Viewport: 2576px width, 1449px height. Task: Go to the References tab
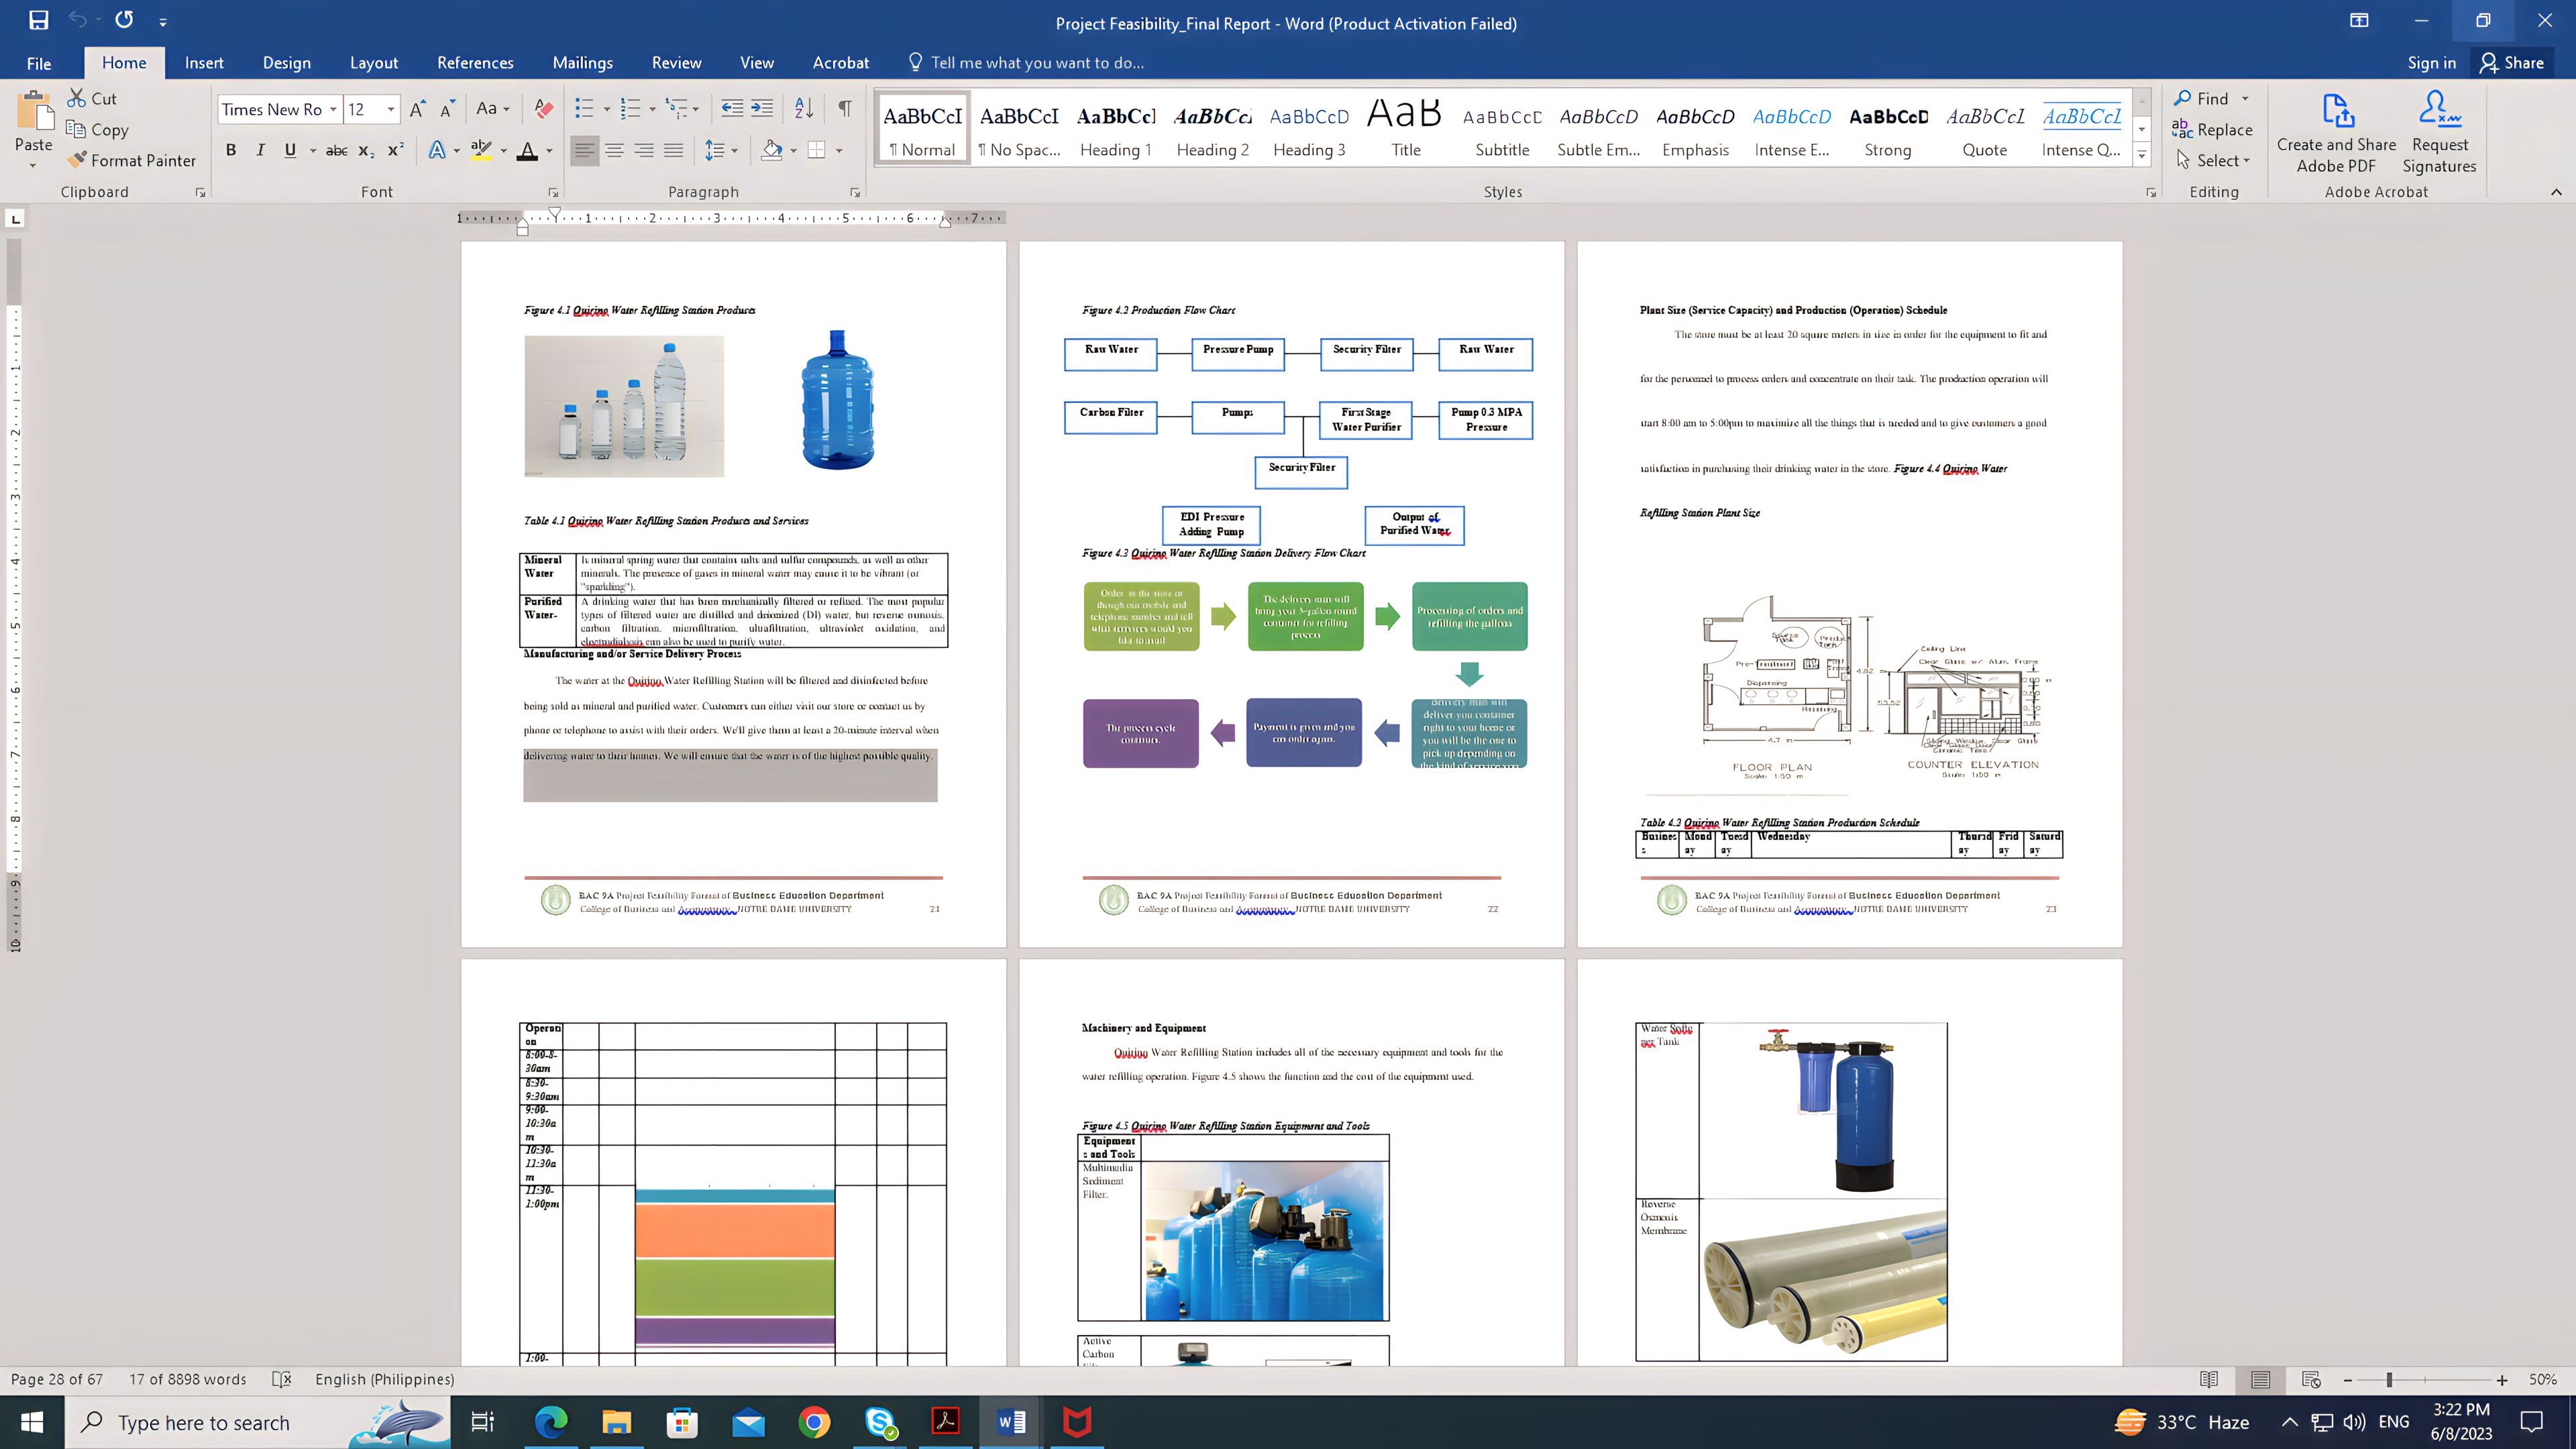[475, 62]
